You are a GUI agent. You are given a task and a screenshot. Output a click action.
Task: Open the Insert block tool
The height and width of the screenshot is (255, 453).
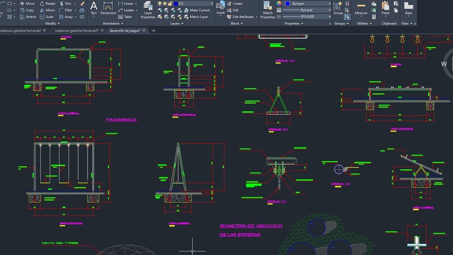click(x=221, y=8)
